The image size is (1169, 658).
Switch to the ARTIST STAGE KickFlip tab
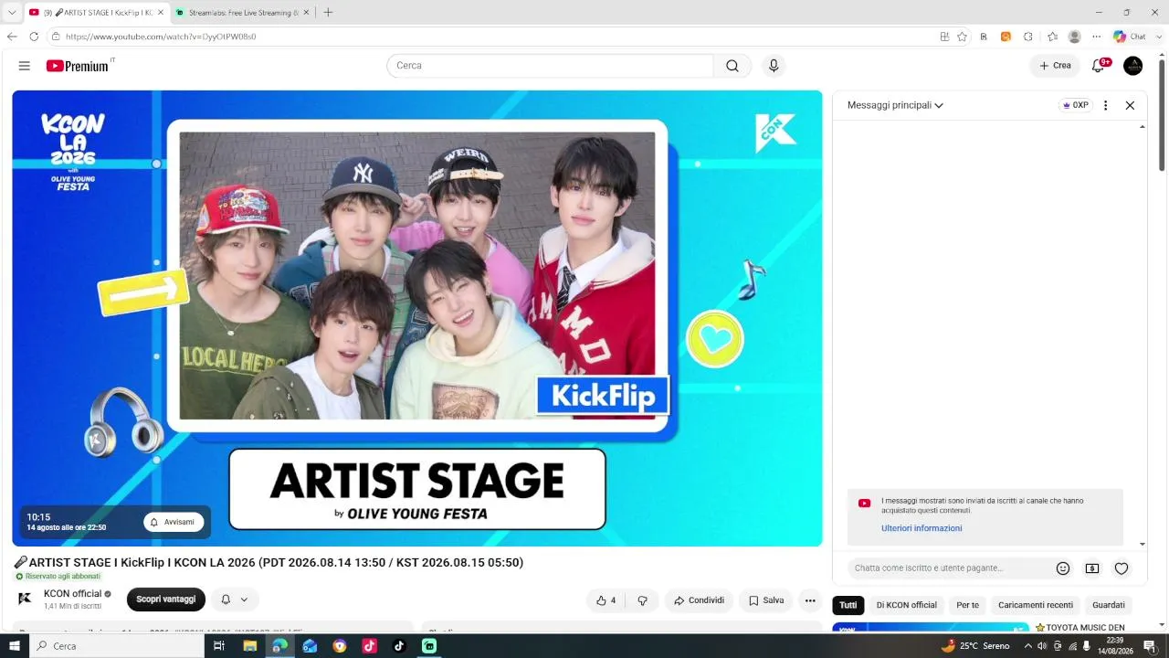96,13
